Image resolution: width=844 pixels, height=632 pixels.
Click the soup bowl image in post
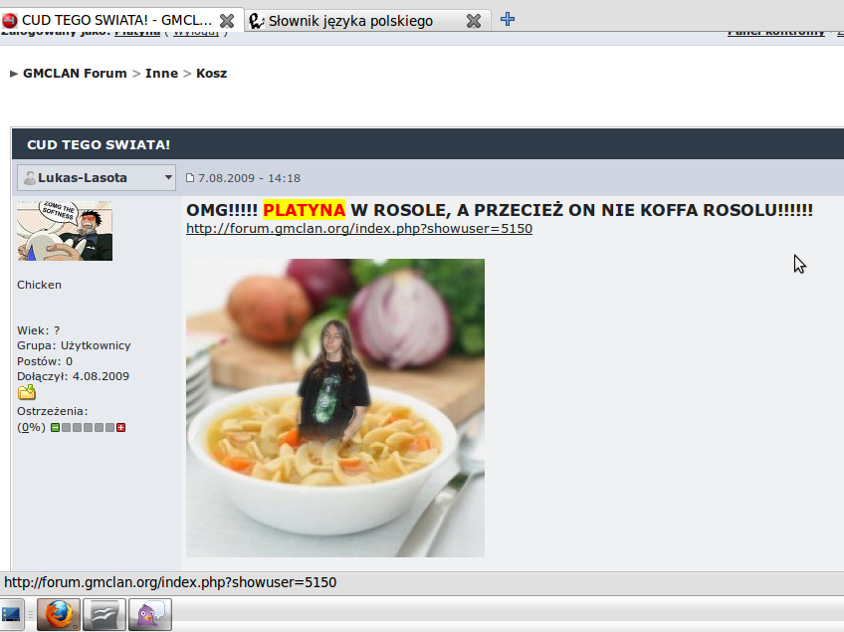334,408
